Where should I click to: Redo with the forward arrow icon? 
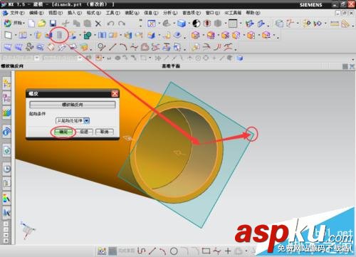122,23
